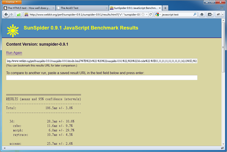Open the dropdown arrow beside the add-on icon
The width and height of the screenshot is (227, 152).
(x=223, y=14)
